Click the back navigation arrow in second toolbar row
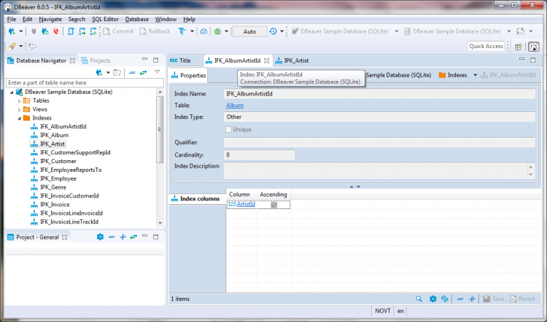 32,46
